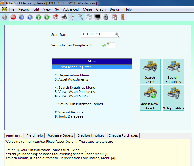The width and height of the screenshot is (194, 166).
Task: Select 7. Setup : Classification Tables item
Action: (79, 104)
